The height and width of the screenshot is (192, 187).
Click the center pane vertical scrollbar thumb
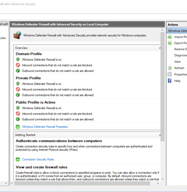[163, 87]
